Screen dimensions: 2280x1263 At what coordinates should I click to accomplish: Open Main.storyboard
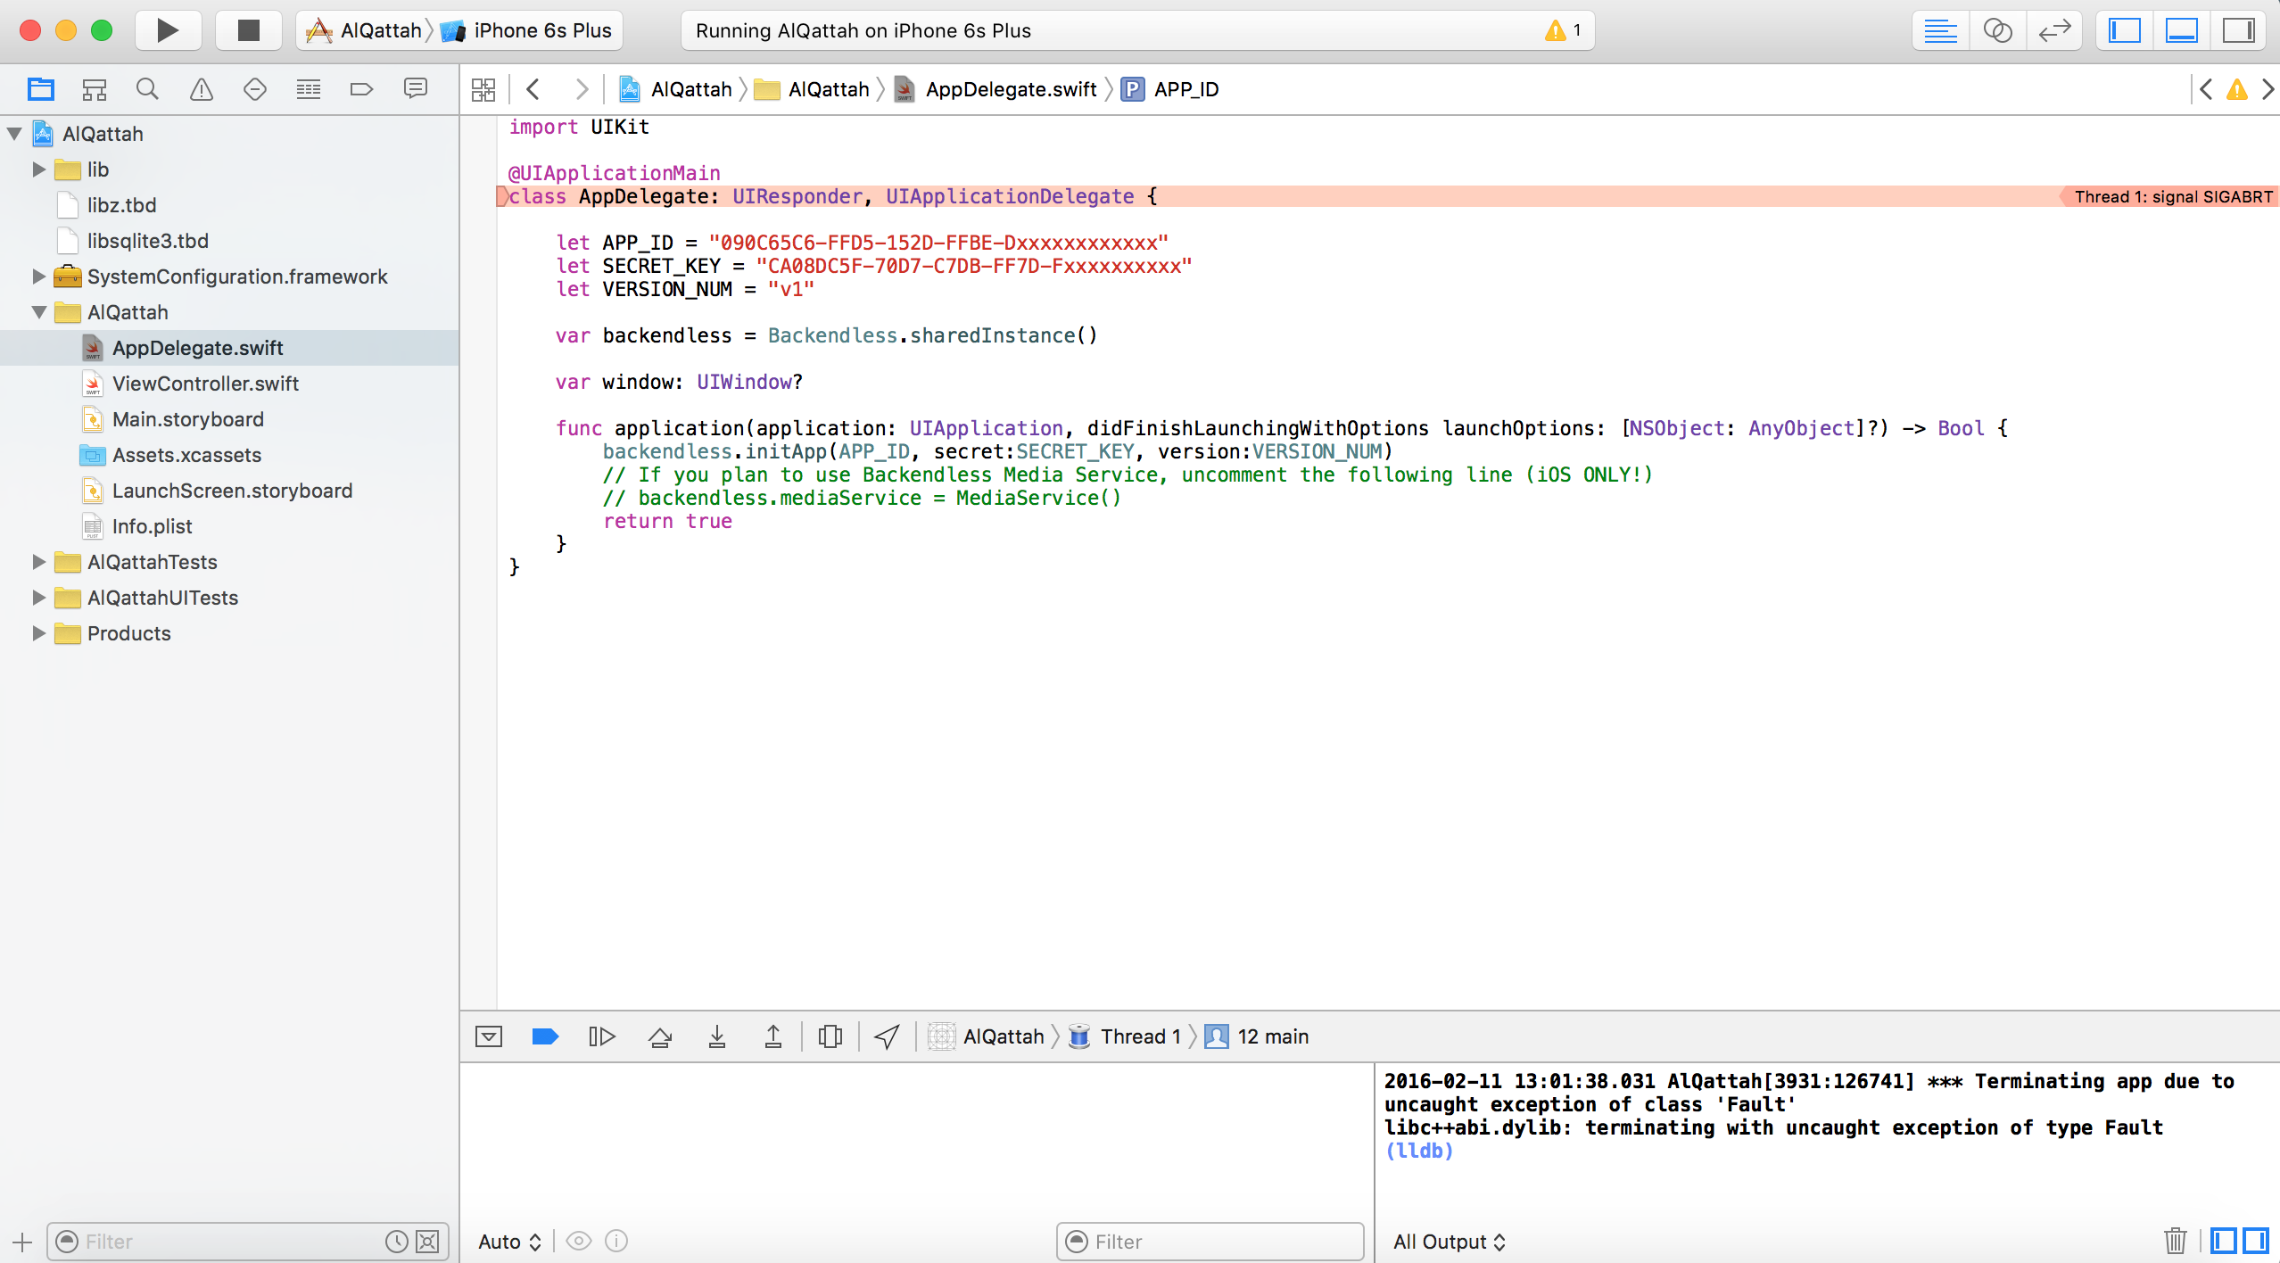[230, 419]
